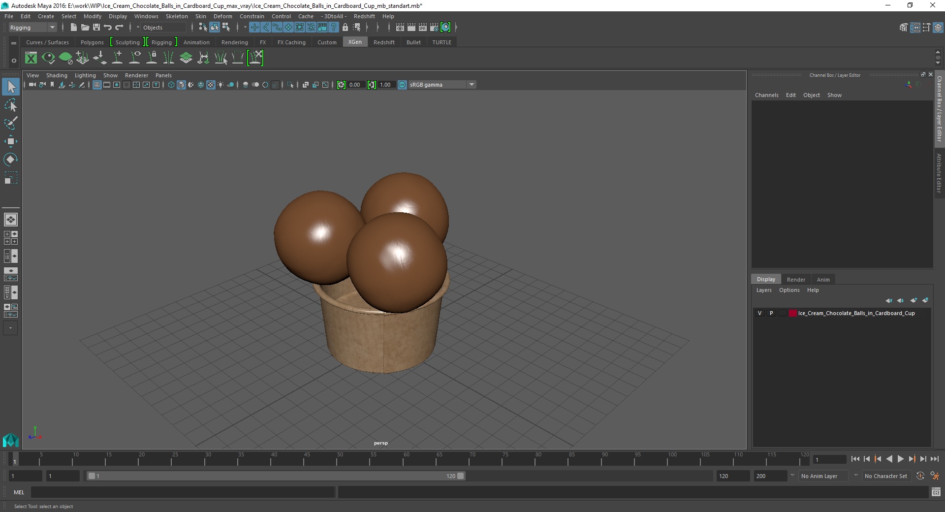Open the Render layer tab
This screenshot has width=945, height=512.
pos(796,280)
